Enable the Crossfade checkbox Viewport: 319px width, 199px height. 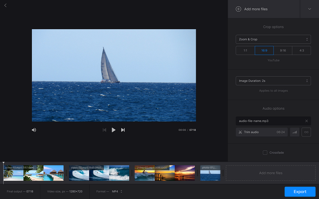[x=265, y=152]
